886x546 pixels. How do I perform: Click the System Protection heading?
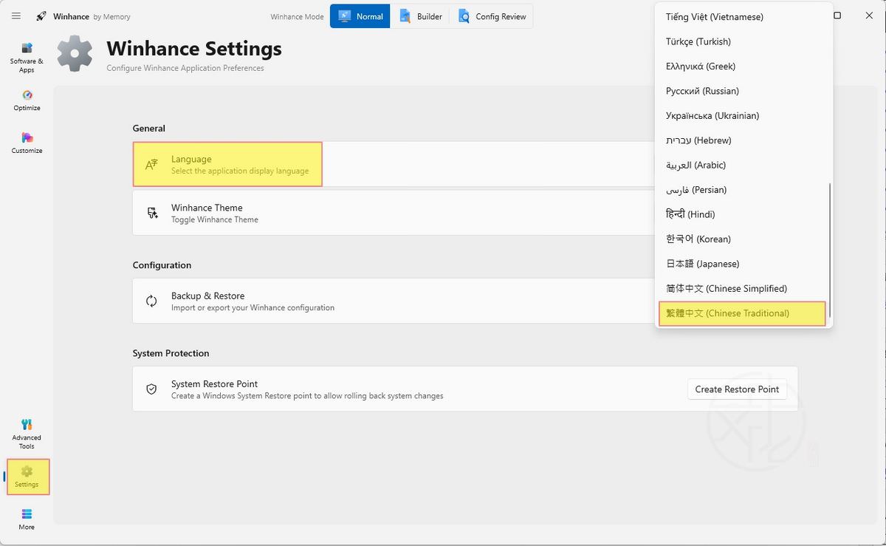(x=171, y=353)
